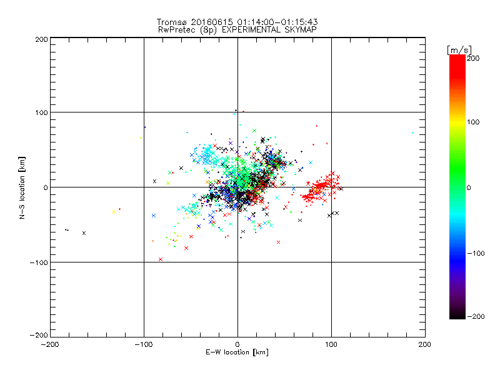Click the colorbar label "200"

pos(473,58)
